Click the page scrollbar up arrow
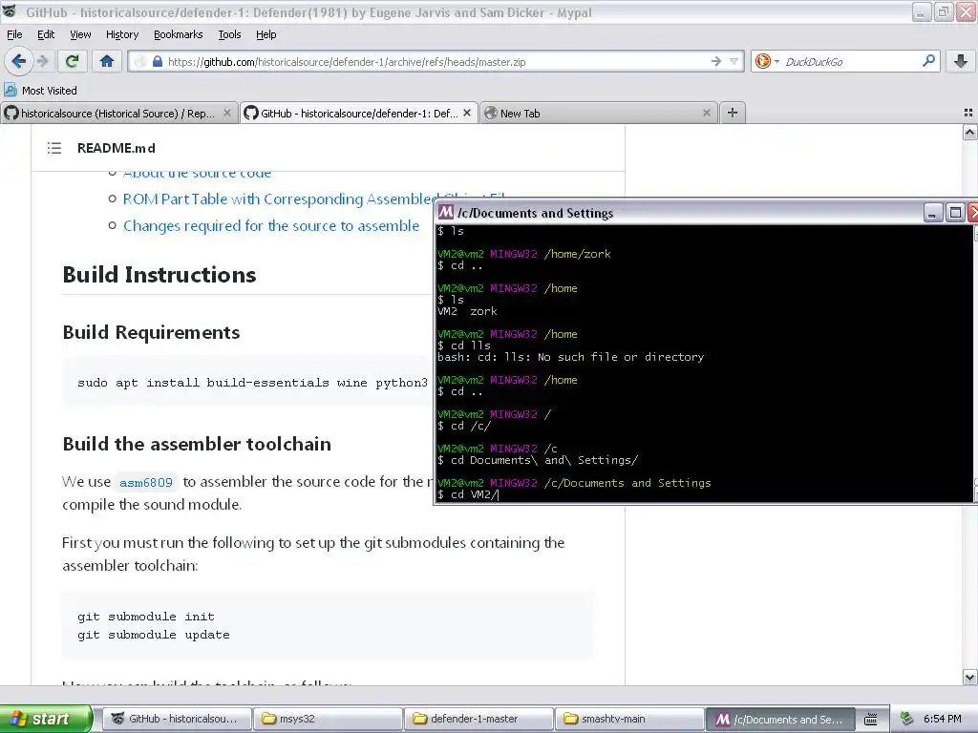The height and width of the screenshot is (733, 978). tap(969, 132)
